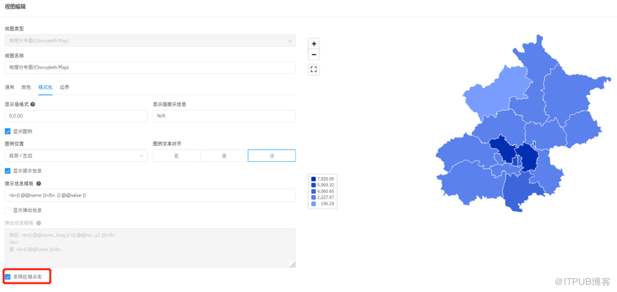Click the resize handle of the popup template textarea
This screenshot has width=617, height=292.
[293, 265]
